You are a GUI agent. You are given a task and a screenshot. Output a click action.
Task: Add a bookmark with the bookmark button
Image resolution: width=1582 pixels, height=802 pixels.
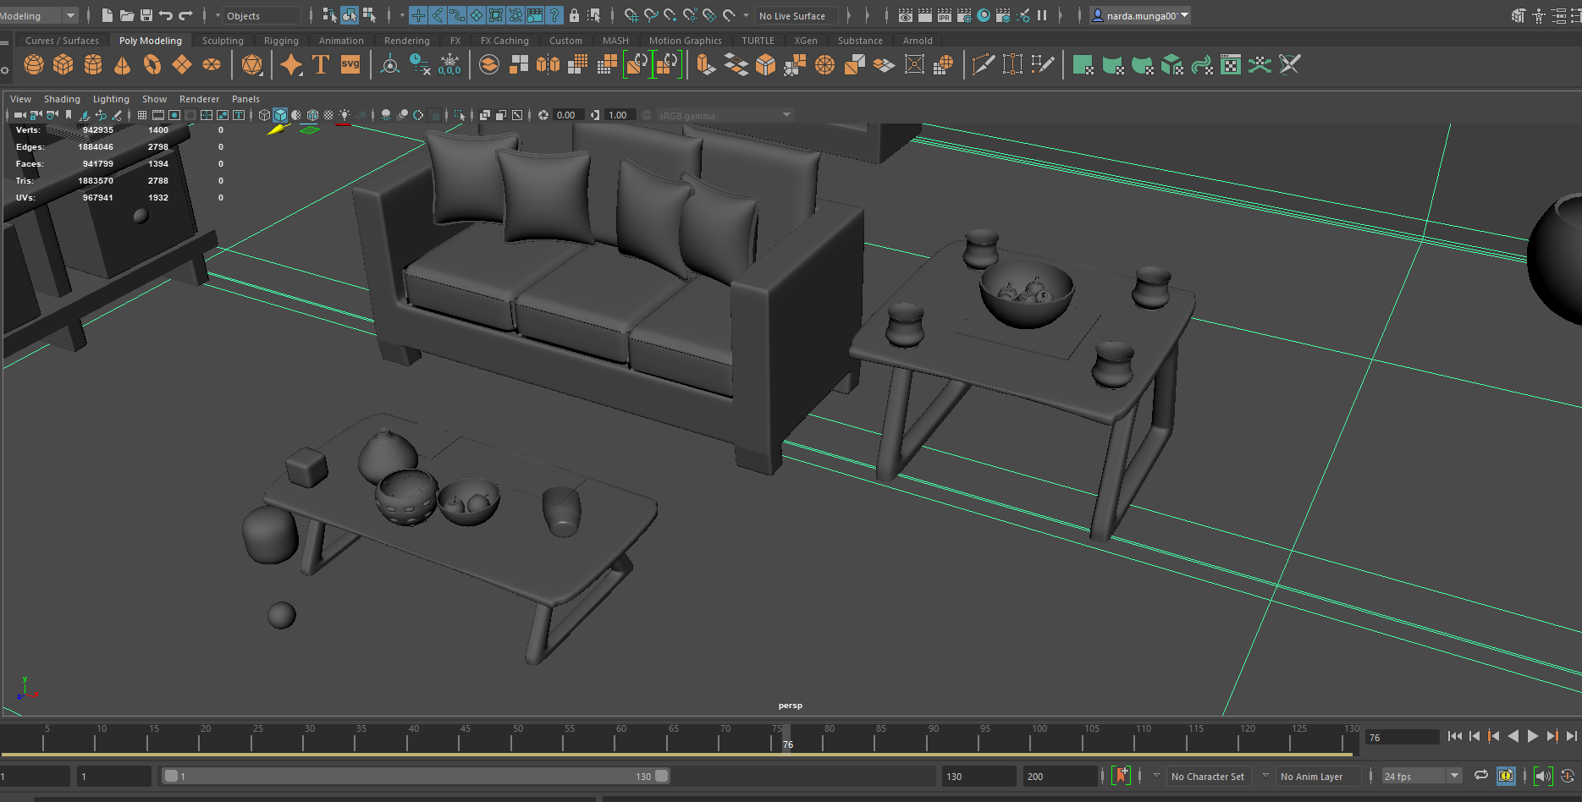1122,776
